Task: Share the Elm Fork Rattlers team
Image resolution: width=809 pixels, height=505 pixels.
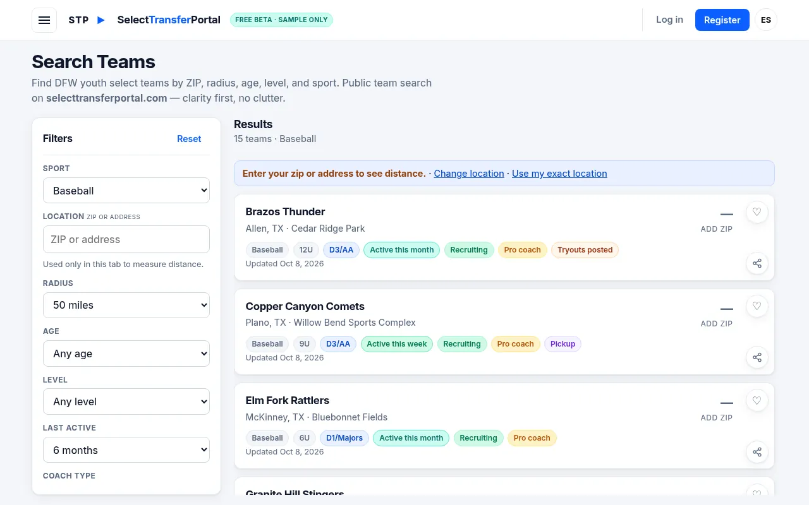Action: [757, 452]
